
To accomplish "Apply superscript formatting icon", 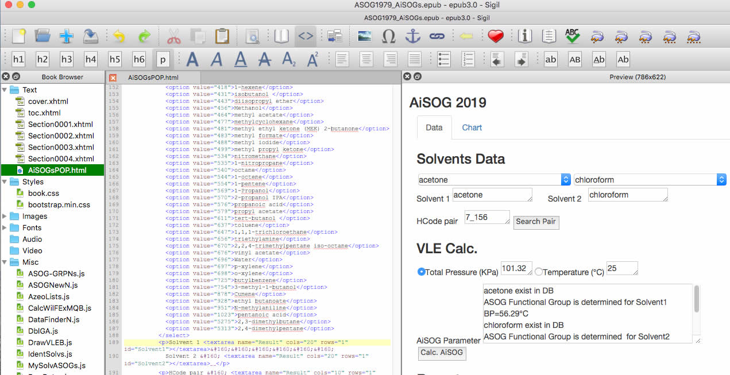I will coord(313,59).
